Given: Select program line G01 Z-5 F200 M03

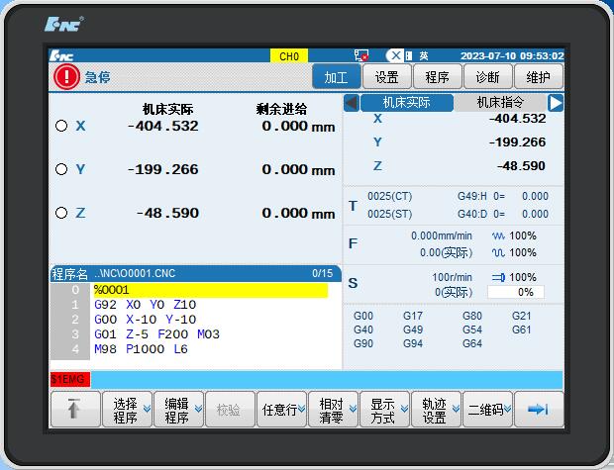Looking at the screenshot, I should click(x=156, y=334).
